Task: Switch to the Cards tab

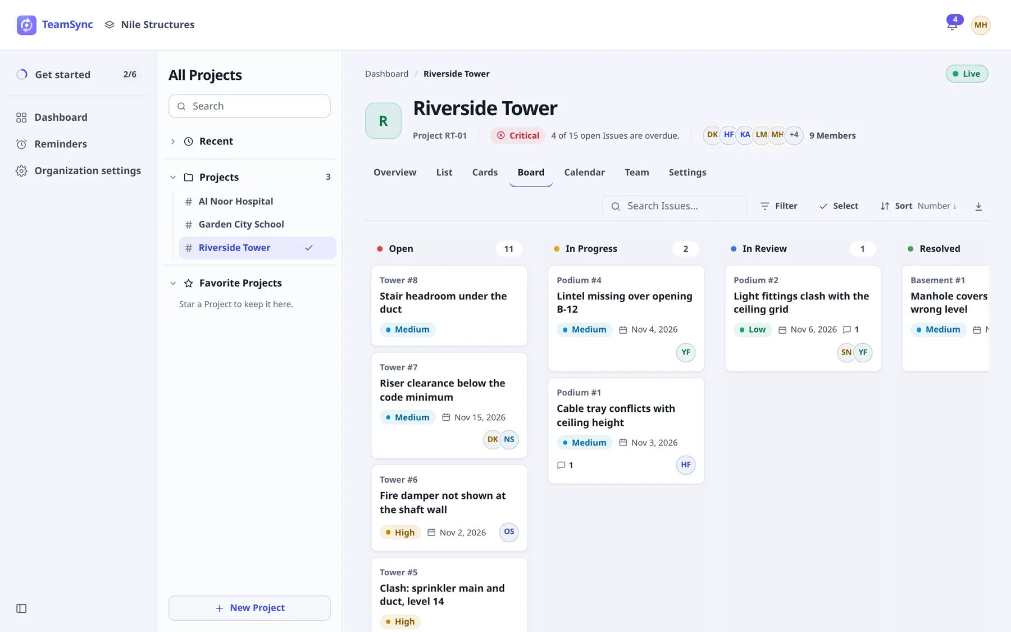Action: click(485, 172)
